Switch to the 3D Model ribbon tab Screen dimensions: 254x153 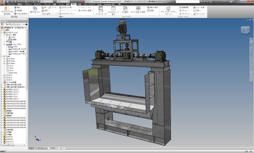click(x=38, y=4)
